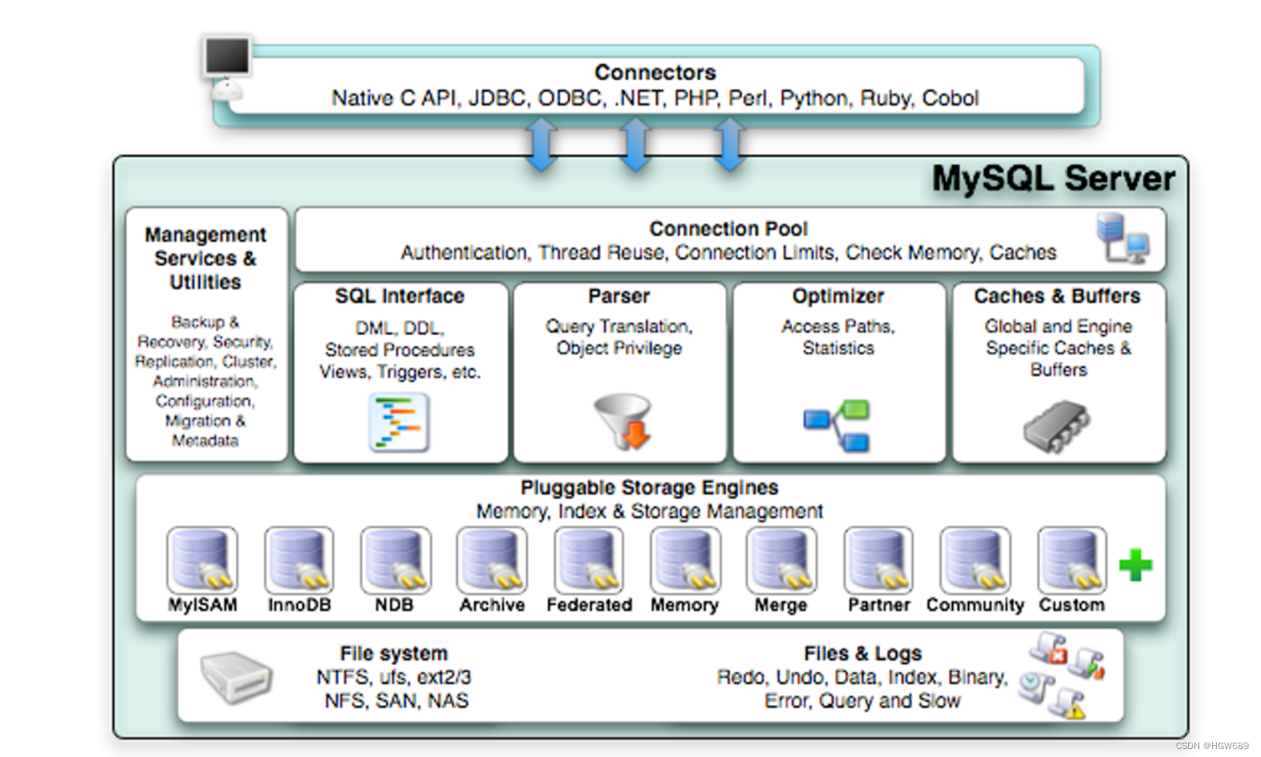
Task: Select the Partner storage engine icon
Action: point(878,560)
